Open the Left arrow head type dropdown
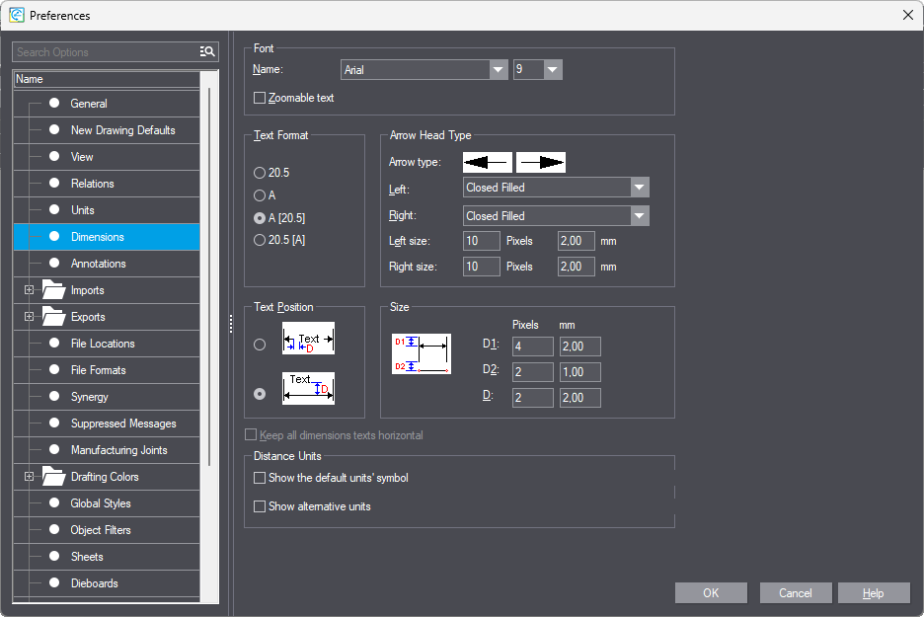The width and height of the screenshot is (924, 617). [x=640, y=188]
